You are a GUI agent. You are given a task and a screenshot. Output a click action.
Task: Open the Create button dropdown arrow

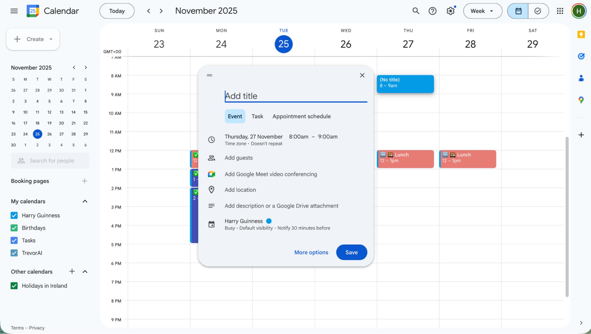(x=50, y=39)
